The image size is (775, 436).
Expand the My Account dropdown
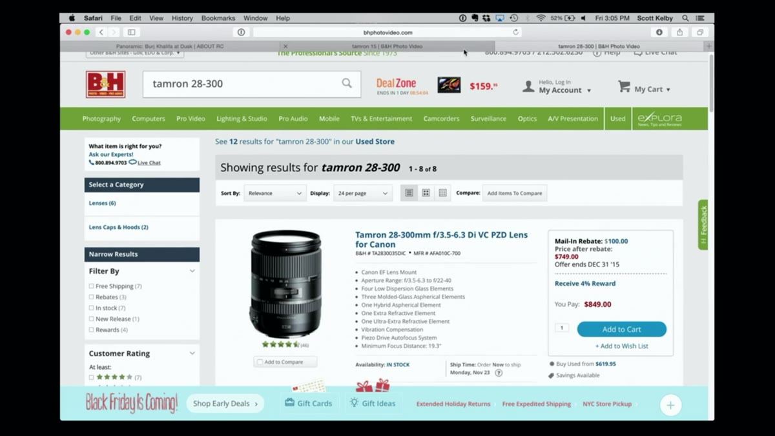(x=589, y=91)
